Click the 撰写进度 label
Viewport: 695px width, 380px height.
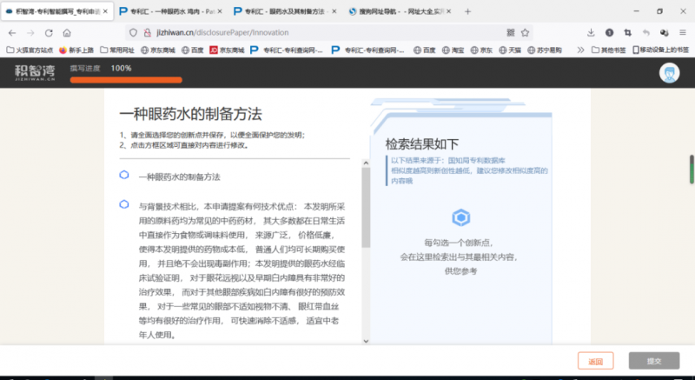[85, 68]
